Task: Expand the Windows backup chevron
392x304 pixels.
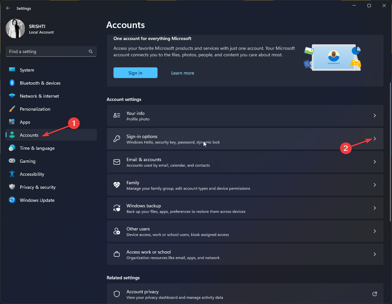Action: (375, 208)
